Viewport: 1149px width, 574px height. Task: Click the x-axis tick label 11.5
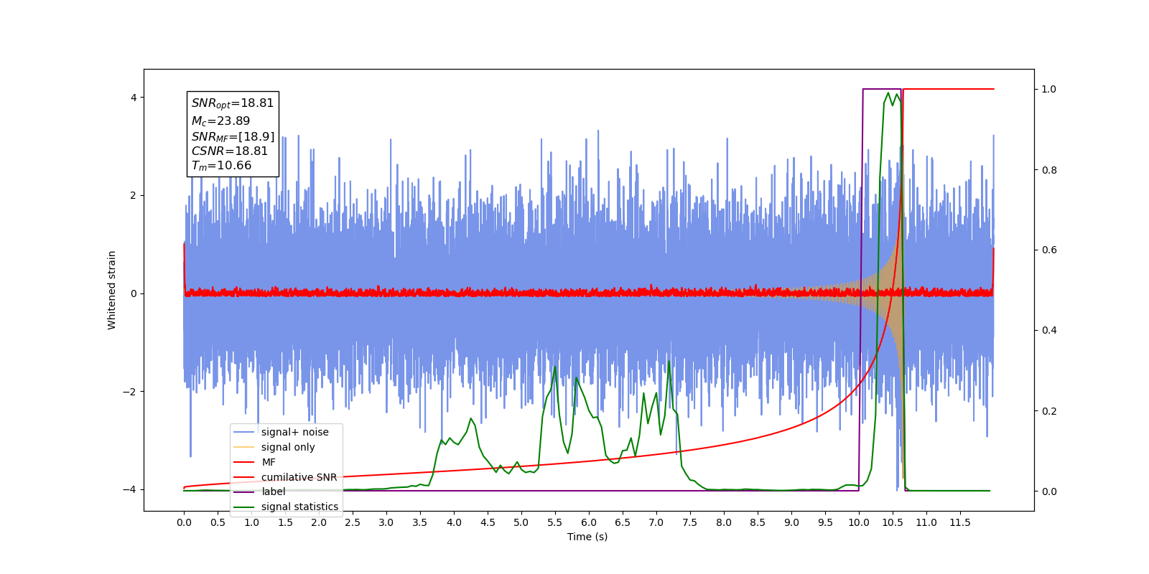point(960,522)
